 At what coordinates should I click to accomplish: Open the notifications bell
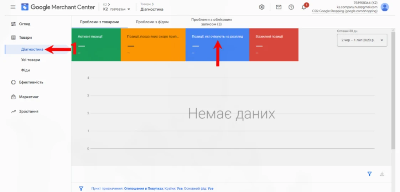[304, 7]
